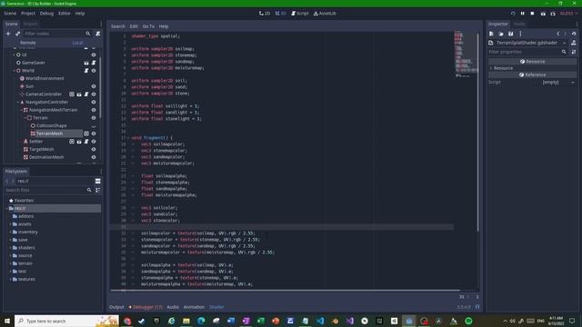Open the Inspector object history icon

click(x=574, y=34)
